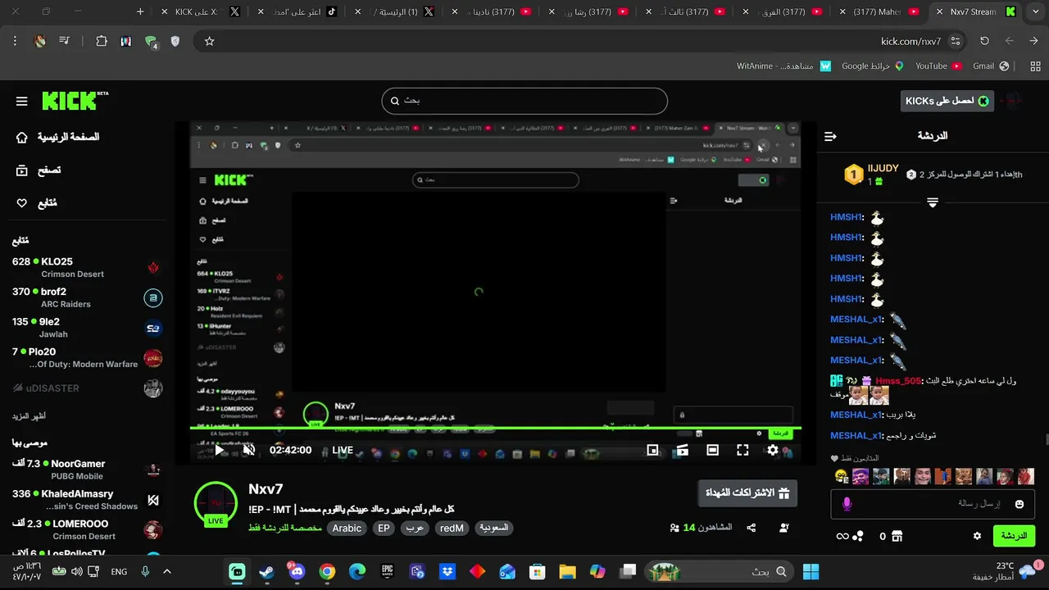Open the brof2 ARC Raiders channel

coord(88,297)
